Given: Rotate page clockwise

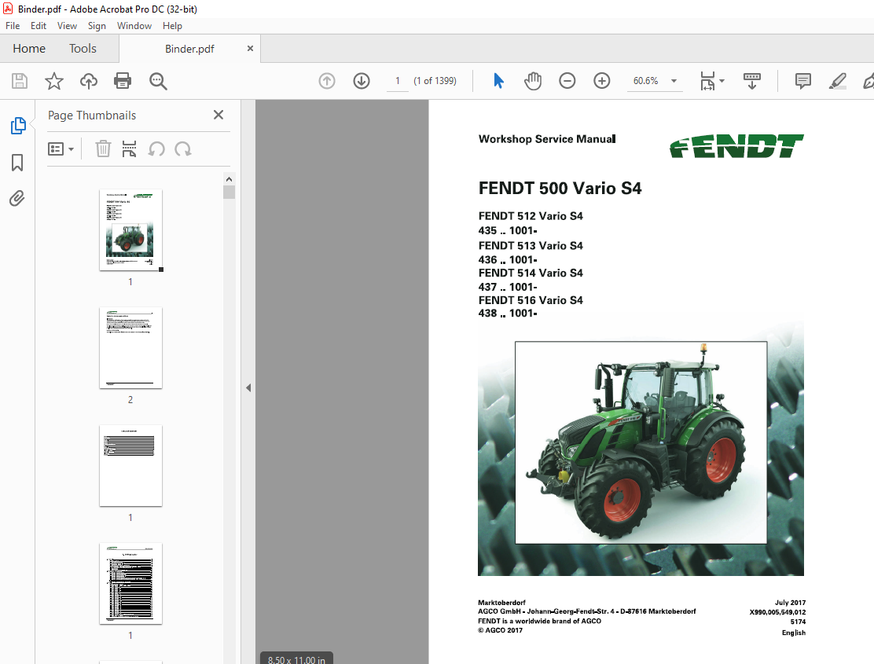Looking at the screenshot, I should (x=183, y=149).
